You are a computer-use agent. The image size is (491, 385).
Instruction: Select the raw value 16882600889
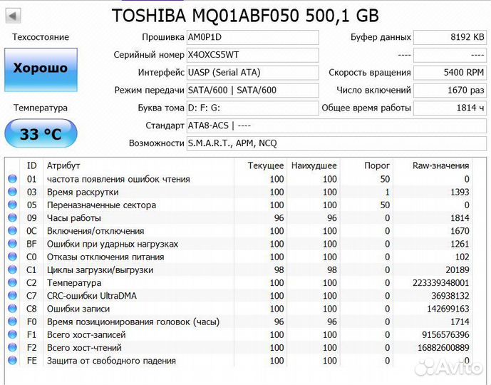point(443,348)
